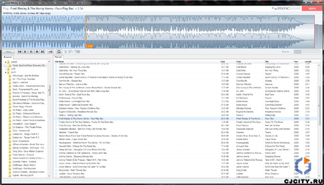324x185 pixels.
Task: Click the file list vertical scrollbar thumb
Action: 319,105
